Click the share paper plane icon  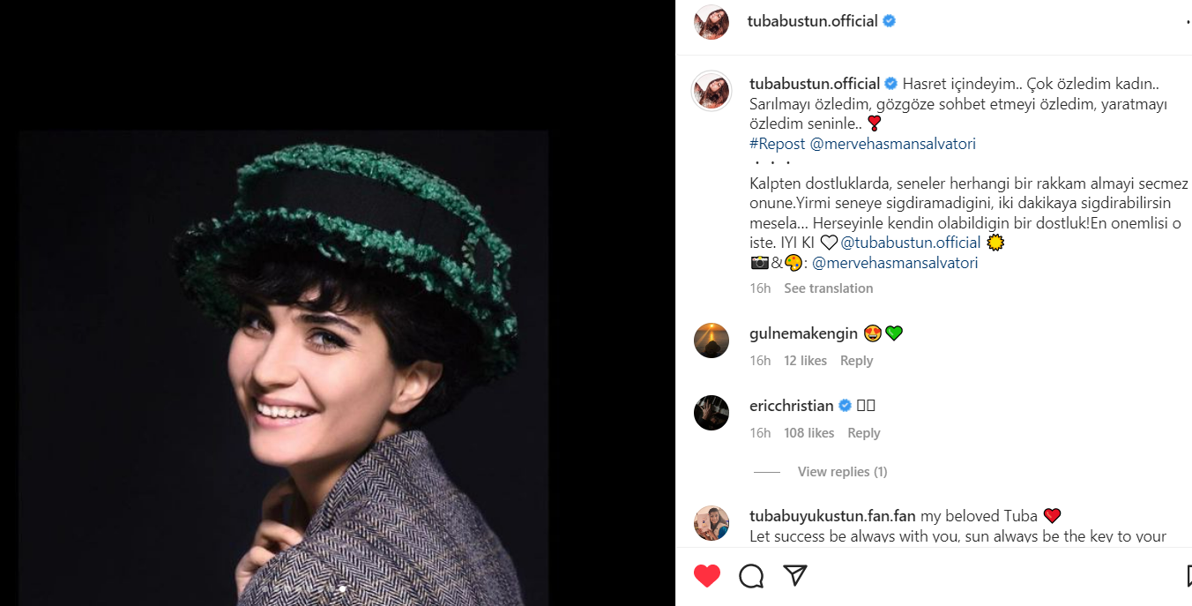(x=795, y=576)
